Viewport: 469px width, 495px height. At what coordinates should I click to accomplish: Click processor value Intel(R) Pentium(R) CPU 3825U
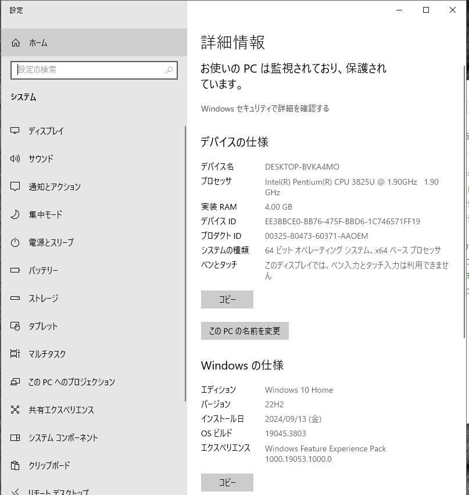[352, 187]
